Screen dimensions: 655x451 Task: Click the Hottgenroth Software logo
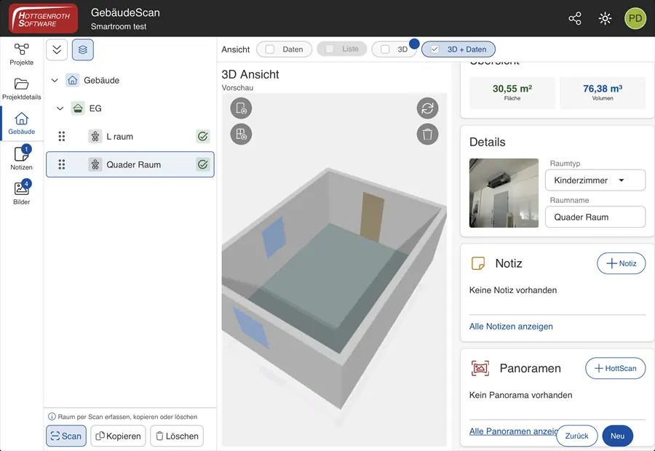point(44,18)
